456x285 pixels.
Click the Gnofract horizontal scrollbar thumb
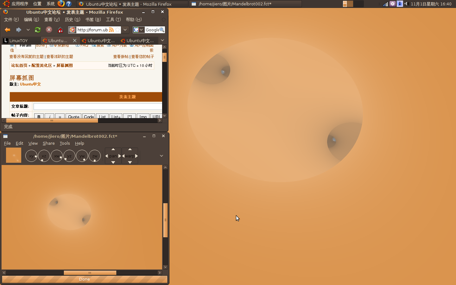tap(90, 273)
